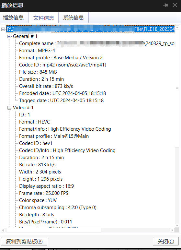Select the Overall bit rate row
Viewport: 181px width, 250px height.
pyautogui.click(x=46, y=86)
